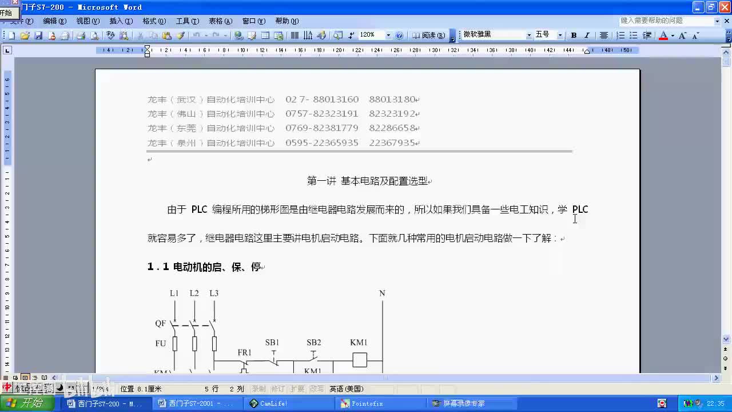Open the 格式(O) menu
732x412 pixels.
[x=154, y=21]
